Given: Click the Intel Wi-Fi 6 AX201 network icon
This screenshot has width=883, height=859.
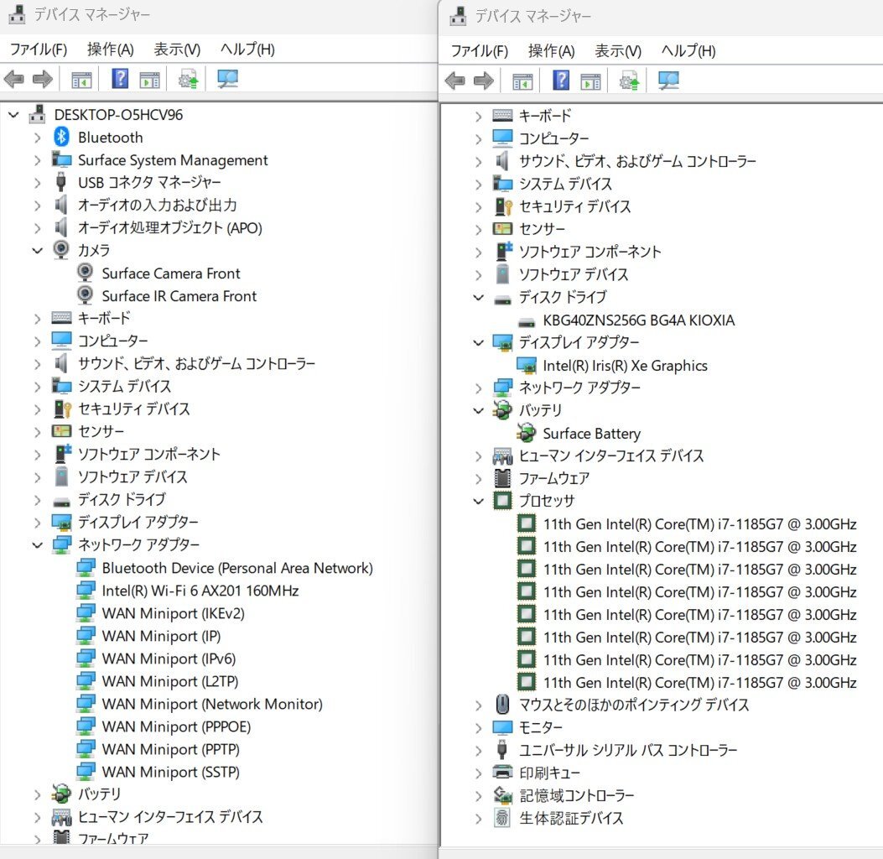Looking at the screenshot, I should click(x=86, y=591).
